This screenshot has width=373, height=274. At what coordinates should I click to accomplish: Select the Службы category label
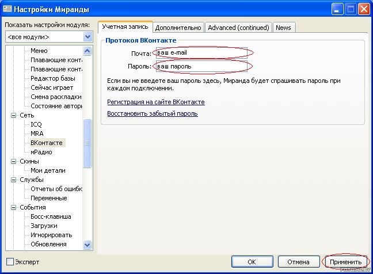(32, 180)
